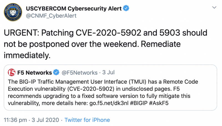Screen dimensions: 222x126
Task: Click the USCYBERCOM Cybersecurity Alert display name
Action: [x=74, y=8]
